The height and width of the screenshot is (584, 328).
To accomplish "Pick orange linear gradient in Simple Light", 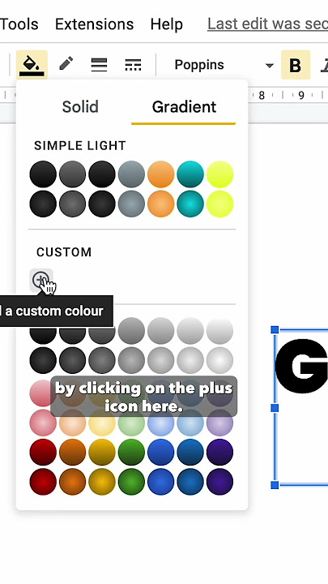I will 160,174.
